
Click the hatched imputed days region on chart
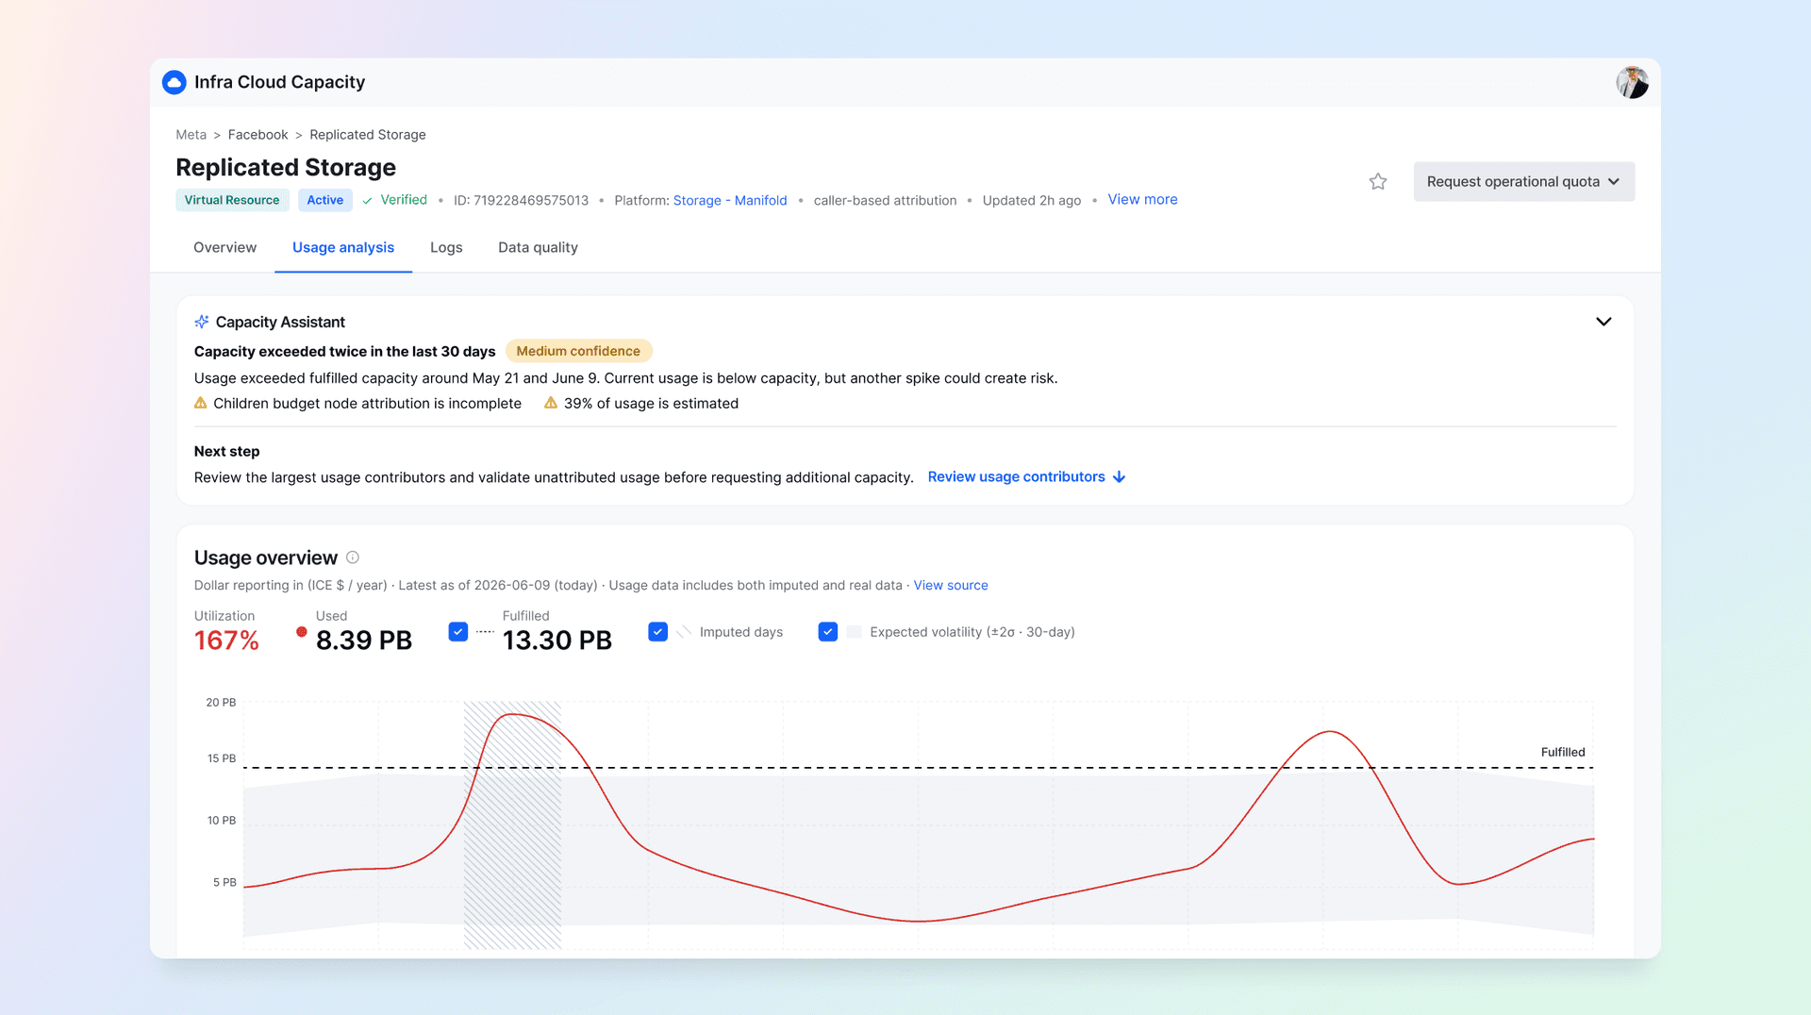tap(512, 825)
